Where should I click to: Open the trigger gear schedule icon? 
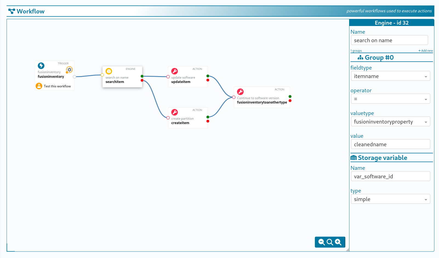(69, 70)
